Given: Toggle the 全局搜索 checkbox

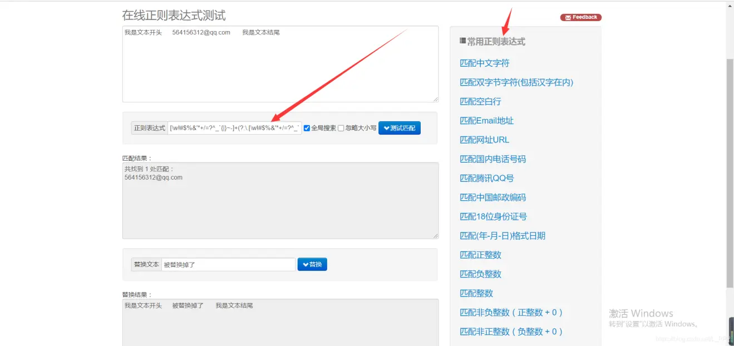Looking at the screenshot, I should (x=307, y=128).
